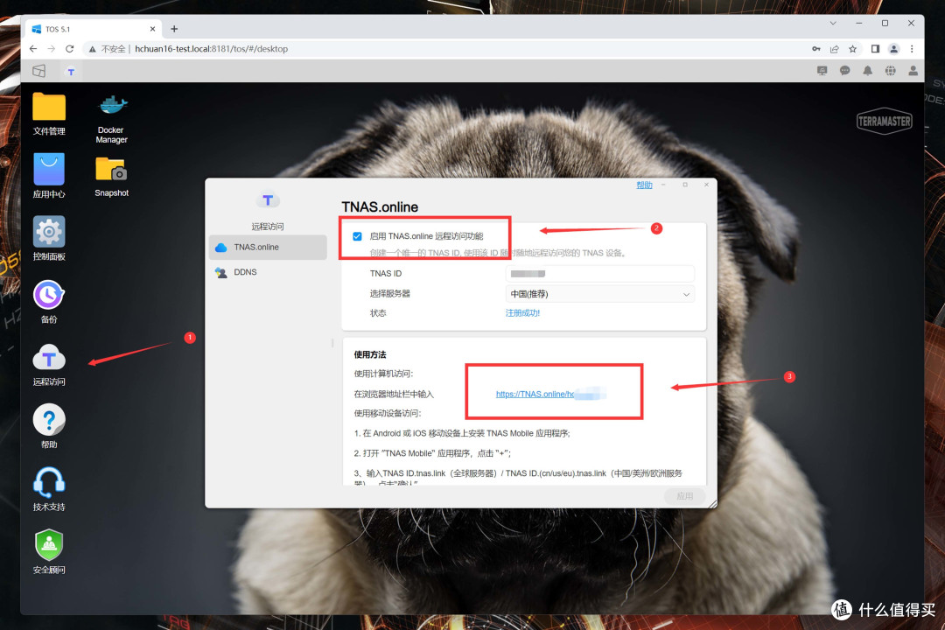945x630 pixels.
Task: Open 远程访问 remote access desktop icon
Action: pyautogui.click(x=49, y=358)
